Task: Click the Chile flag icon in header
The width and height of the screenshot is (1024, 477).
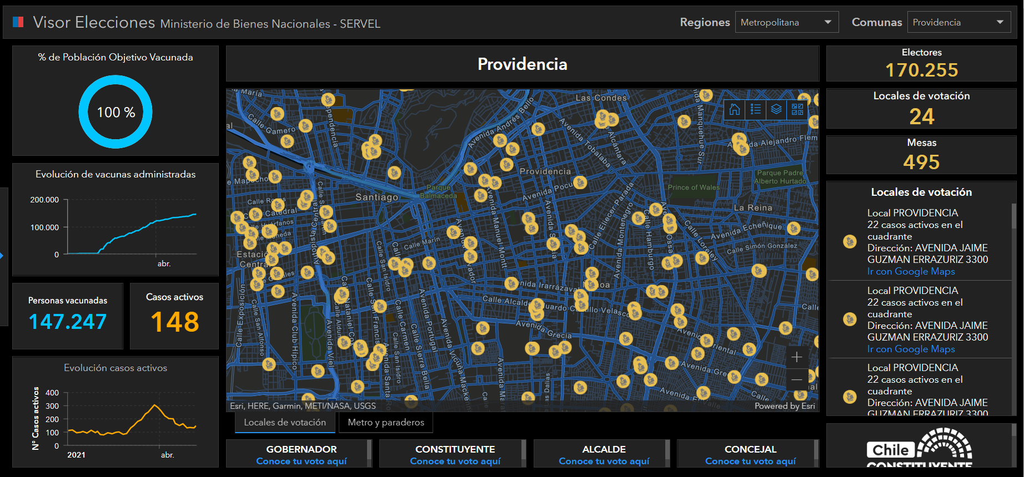Action: [x=18, y=22]
